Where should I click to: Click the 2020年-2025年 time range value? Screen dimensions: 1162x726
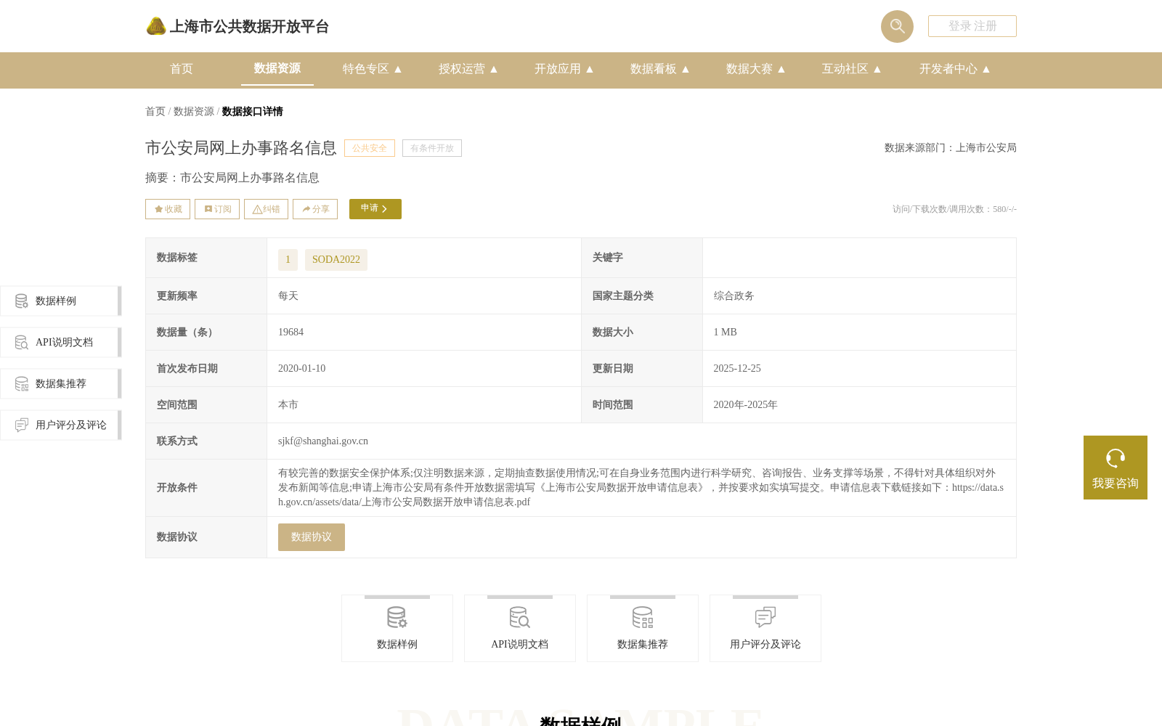[745, 405]
